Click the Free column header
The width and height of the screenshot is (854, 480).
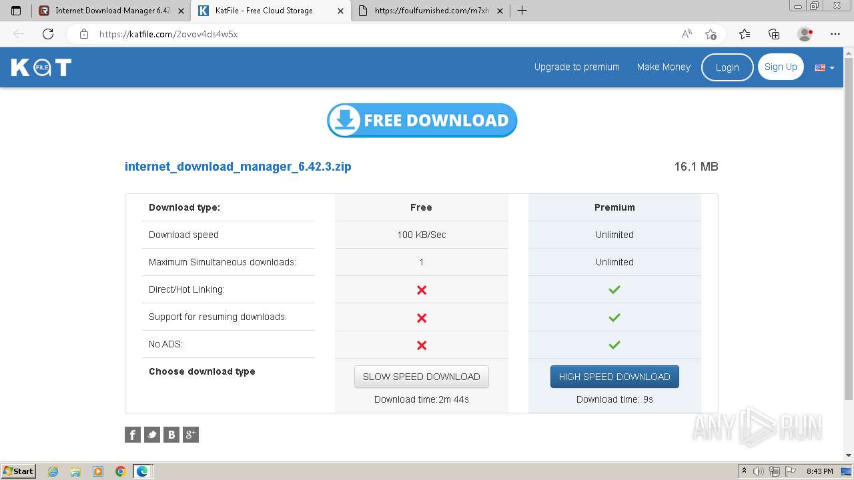(x=421, y=207)
